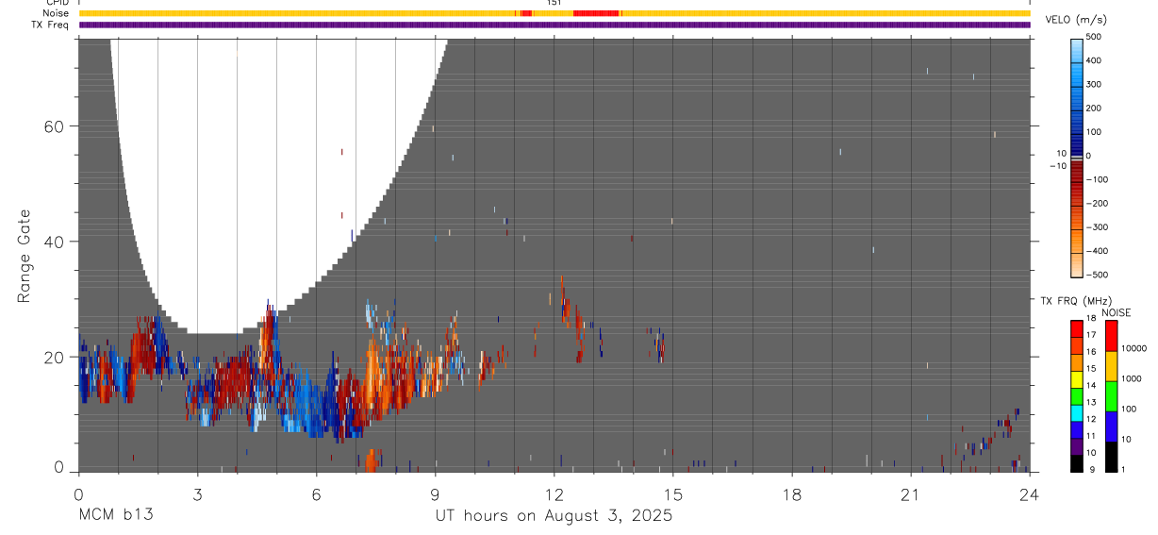Click the purple TX Freq bar at top

pos(554,25)
